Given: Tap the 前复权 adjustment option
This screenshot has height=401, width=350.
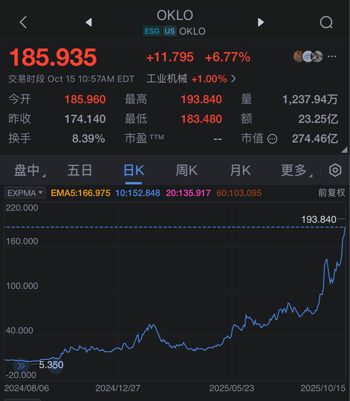Looking at the screenshot, I should 332,193.
